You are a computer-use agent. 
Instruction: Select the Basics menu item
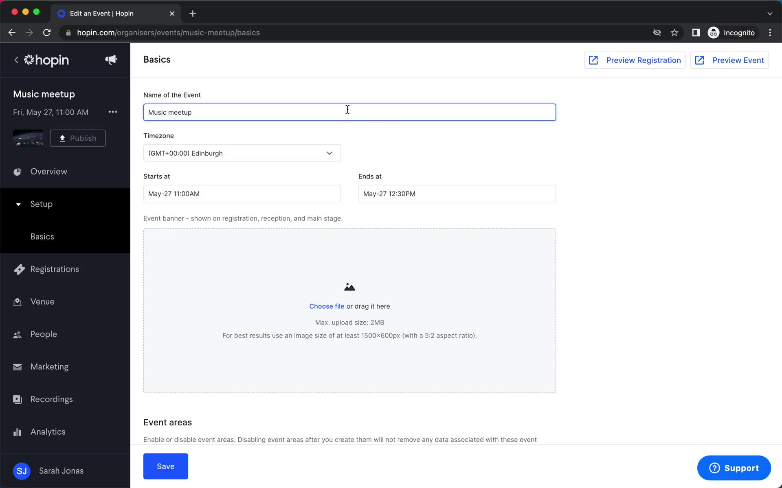(x=42, y=236)
